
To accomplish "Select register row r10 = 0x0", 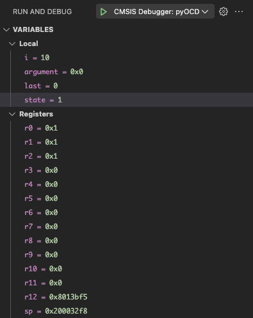I will pyautogui.click(x=126, y=269).
